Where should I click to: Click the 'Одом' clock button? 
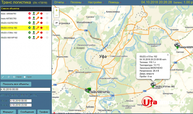pyautogui.click(x=28, y=77)
